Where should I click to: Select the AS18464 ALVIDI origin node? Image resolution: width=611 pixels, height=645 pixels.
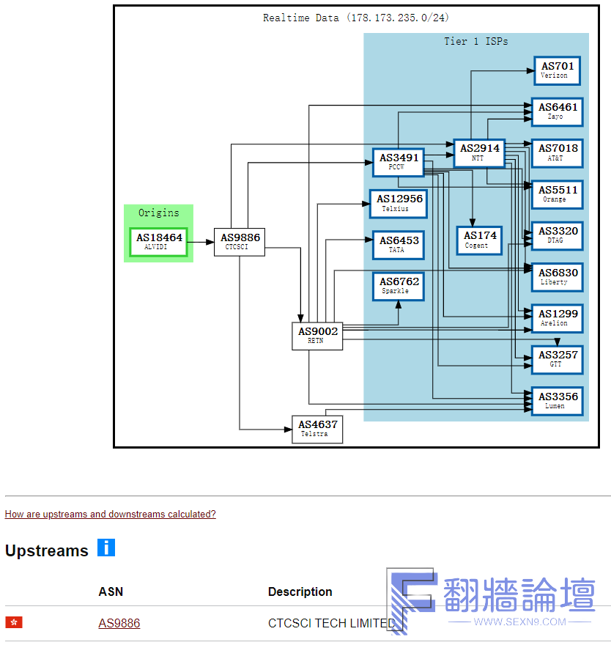pos(159,242)
